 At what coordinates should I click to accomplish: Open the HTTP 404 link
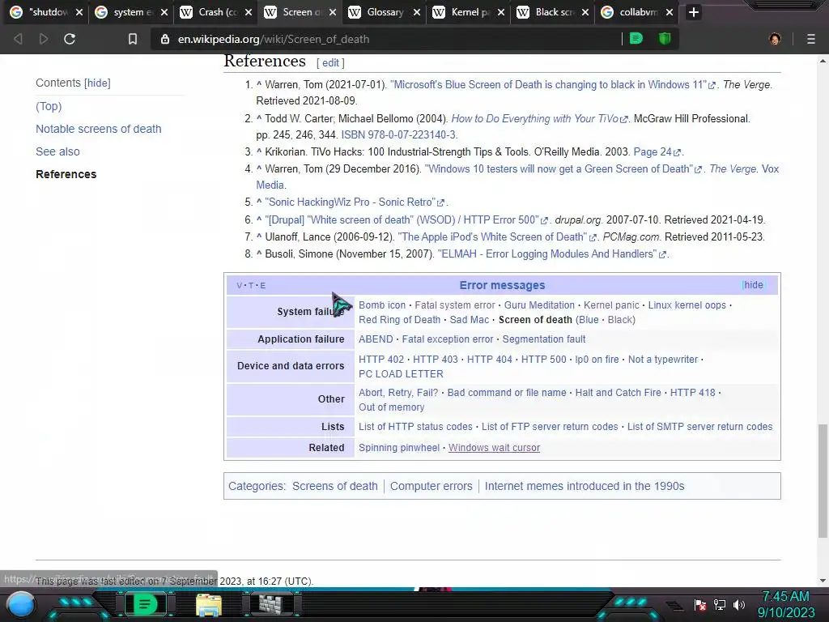[489, 360]
